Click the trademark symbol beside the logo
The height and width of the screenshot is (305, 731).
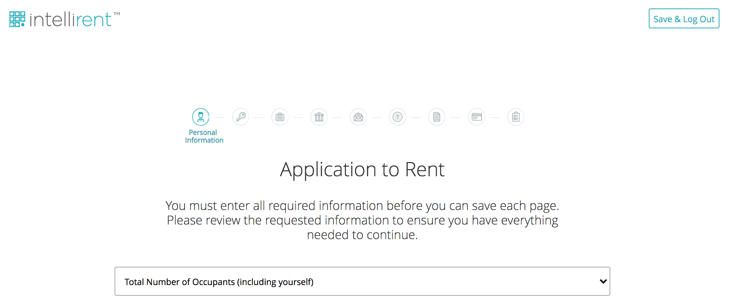coord(117,14)
